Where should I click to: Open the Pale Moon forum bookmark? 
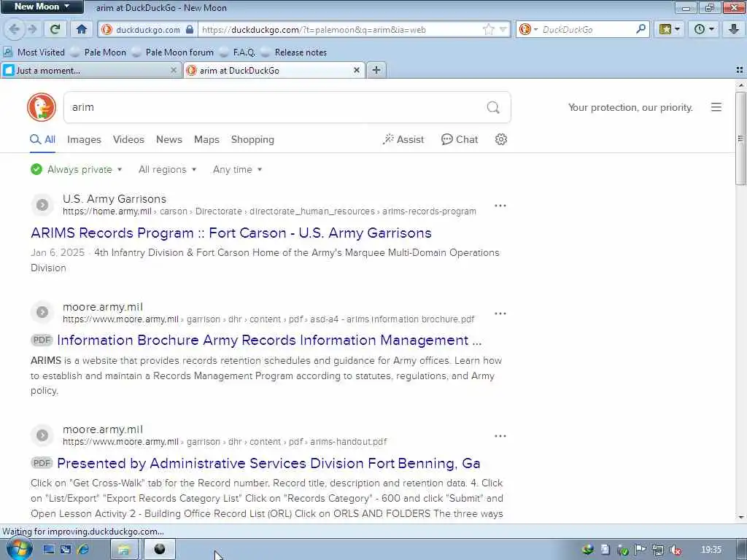point(173,52)
